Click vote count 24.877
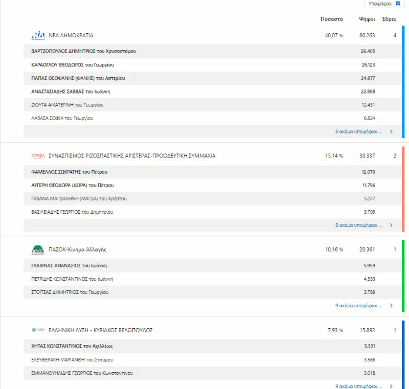The image size is (409, 389). tap(368, 78)
